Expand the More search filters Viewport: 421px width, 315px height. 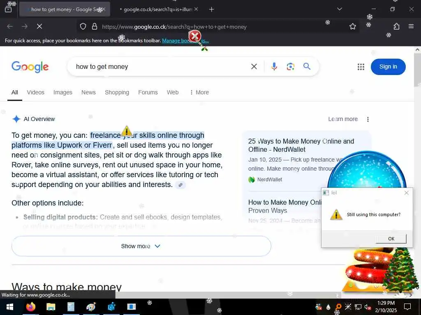pyautogui.click(x=199, y=92)
